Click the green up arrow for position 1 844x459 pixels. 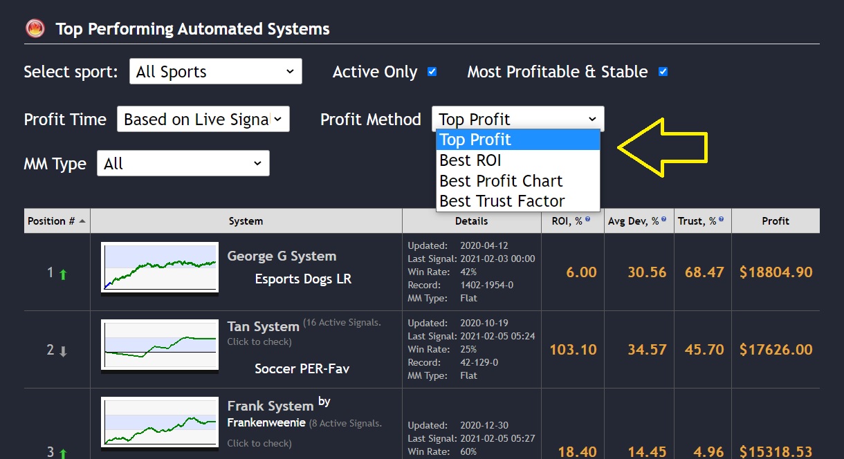tap(63, 274)
